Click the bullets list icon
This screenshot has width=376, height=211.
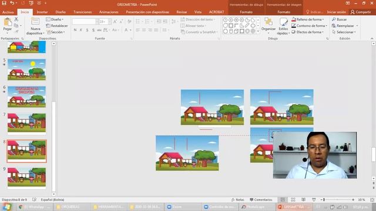138,22
